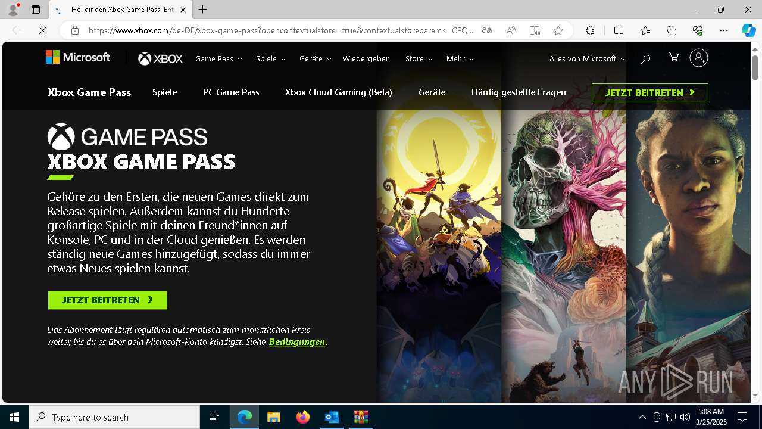Open WinRAR from the taskbar
This screenshot has width=762, height=429.
point(361,417)
